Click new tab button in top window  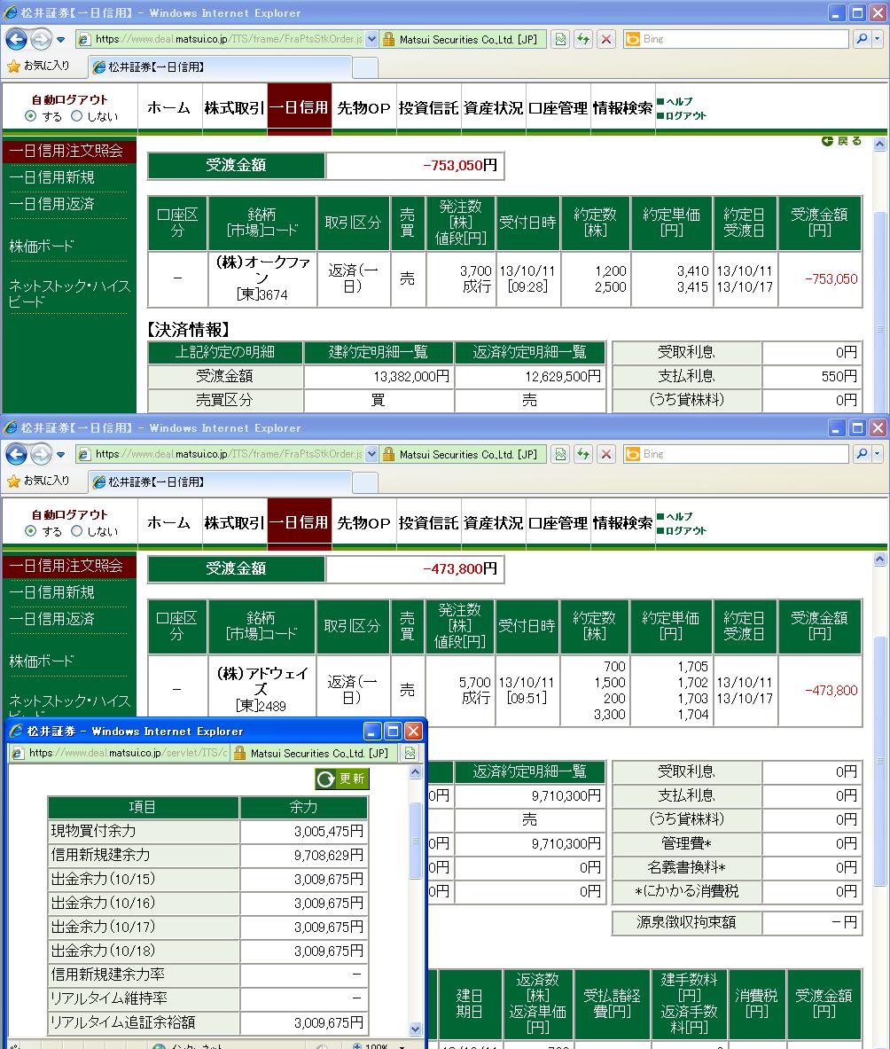tap(365, 67)
